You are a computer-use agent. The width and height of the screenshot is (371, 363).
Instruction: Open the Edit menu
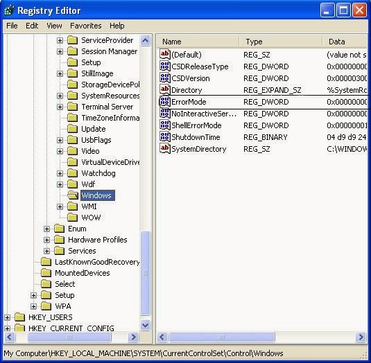tap(32, 26)
